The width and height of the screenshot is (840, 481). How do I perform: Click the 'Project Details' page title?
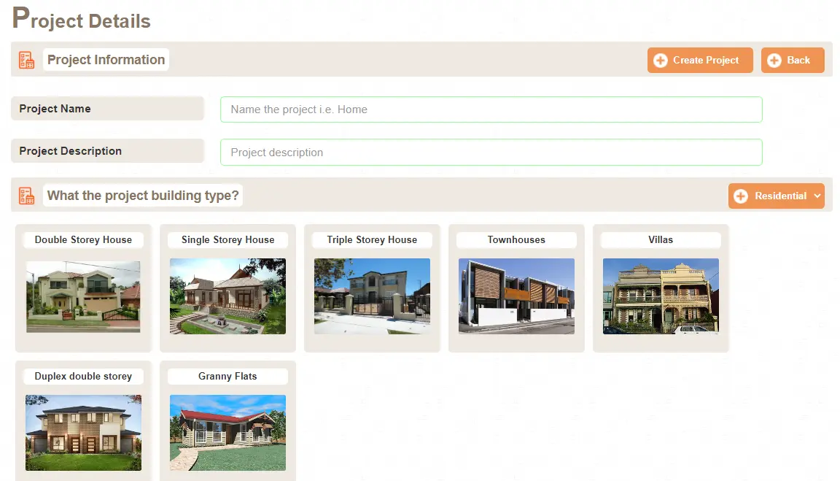(x=82, y=18)
